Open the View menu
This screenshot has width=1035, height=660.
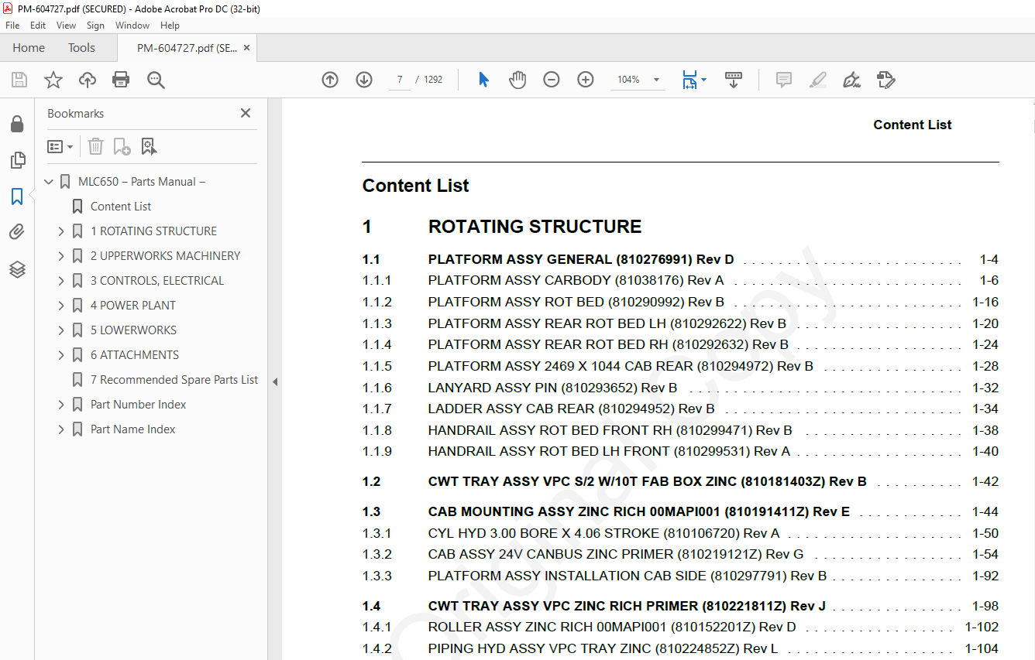click(67, 26)
